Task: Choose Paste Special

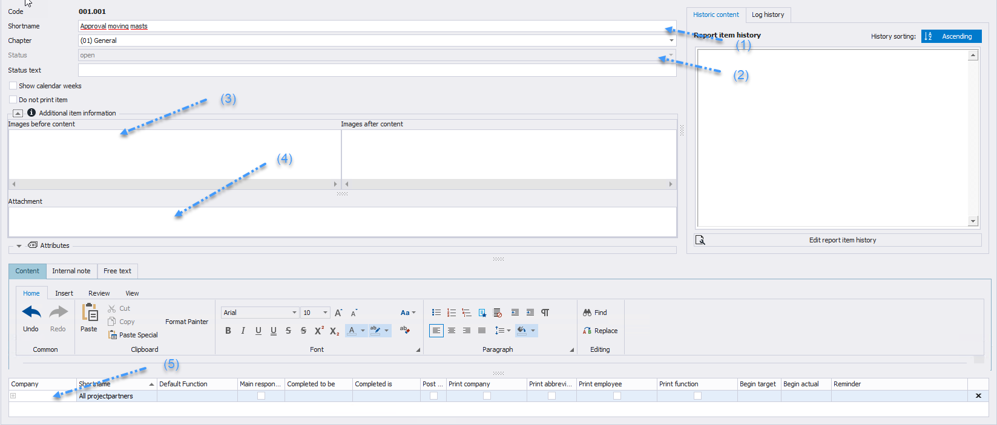Action: pos(133,335)
